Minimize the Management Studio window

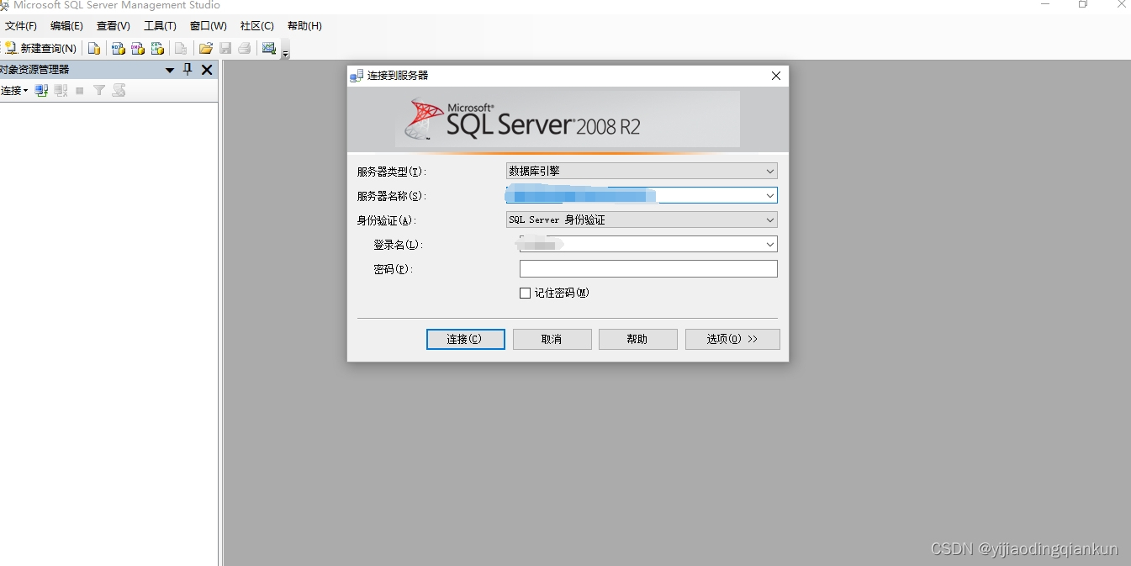[x=1045, y=4]
